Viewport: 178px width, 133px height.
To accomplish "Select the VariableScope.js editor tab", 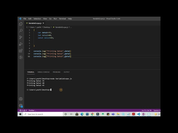I will 35,23.
